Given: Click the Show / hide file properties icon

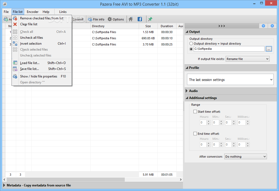Looking at the screenshot, I should coord(15,76).
